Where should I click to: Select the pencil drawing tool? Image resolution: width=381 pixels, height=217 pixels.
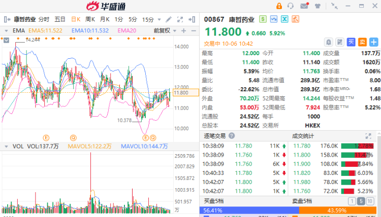click(x=168, y=19)
